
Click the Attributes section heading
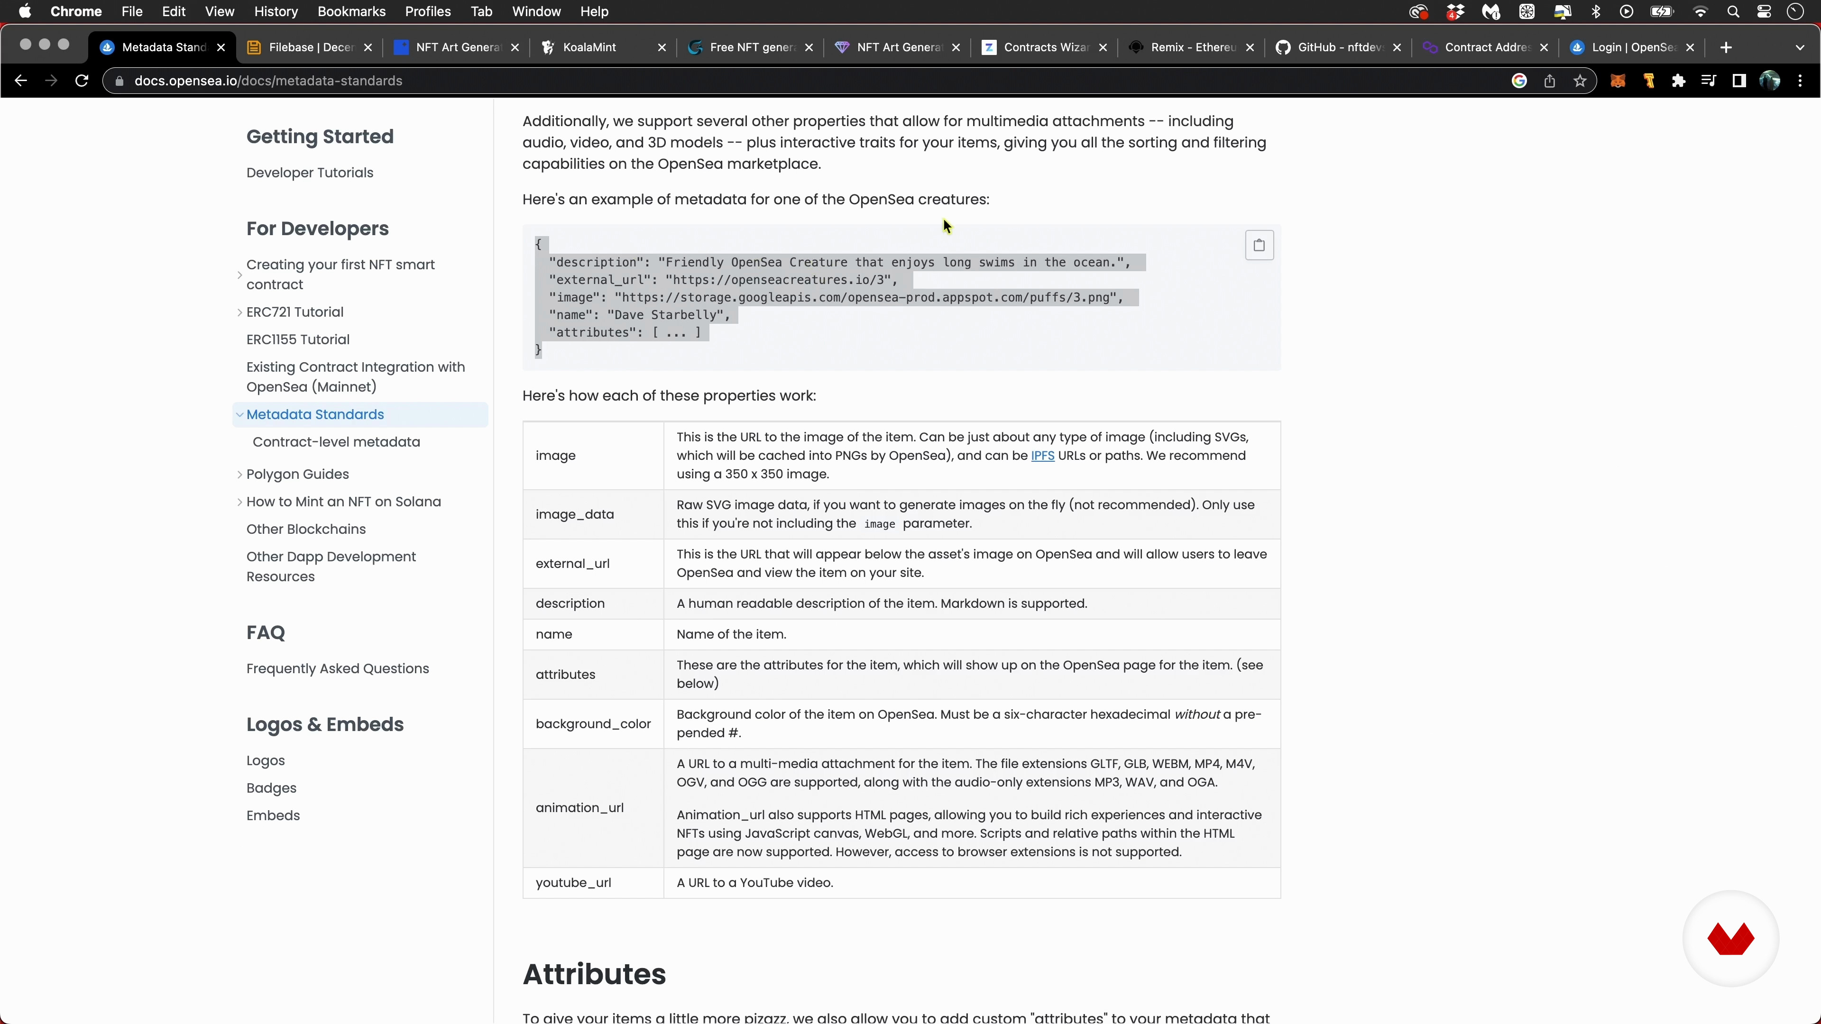click(x=594, y=975)
